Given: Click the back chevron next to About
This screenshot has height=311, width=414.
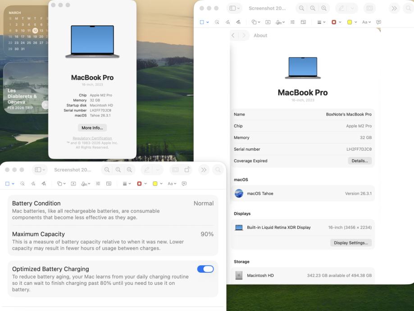Looking at the screenshot, I should pos(233,36).
